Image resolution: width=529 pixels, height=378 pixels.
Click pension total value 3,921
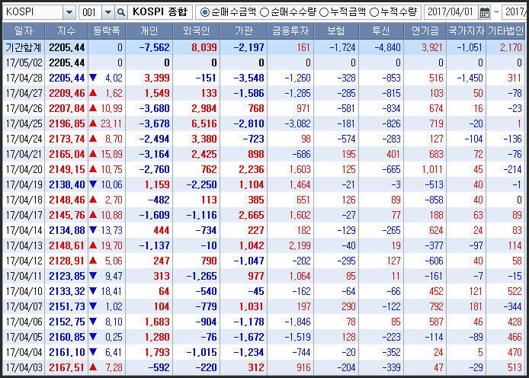click(432, 47)
